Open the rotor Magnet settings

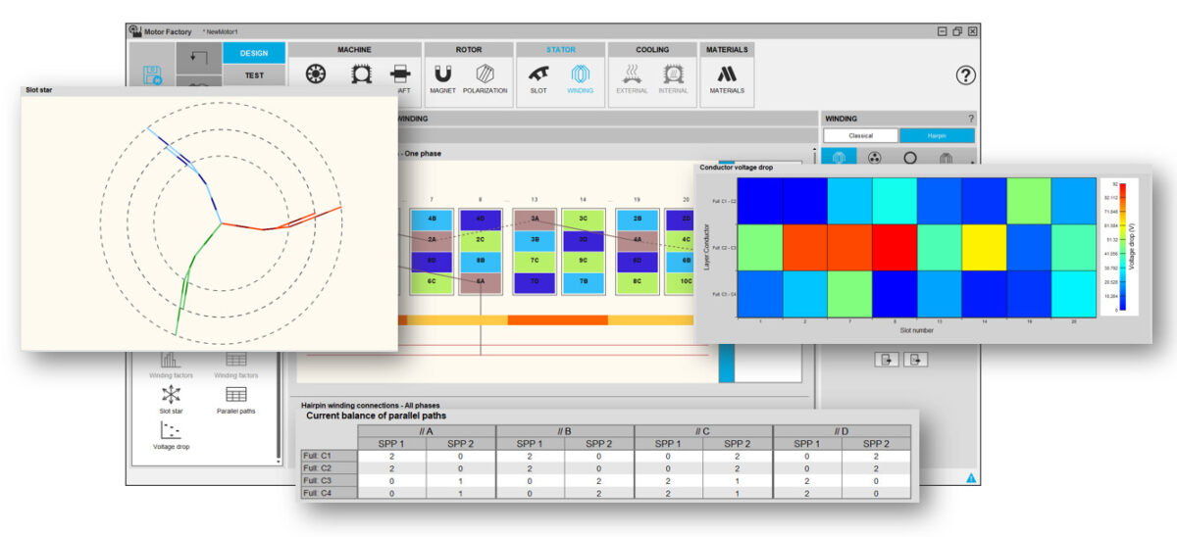click(442, 76)
